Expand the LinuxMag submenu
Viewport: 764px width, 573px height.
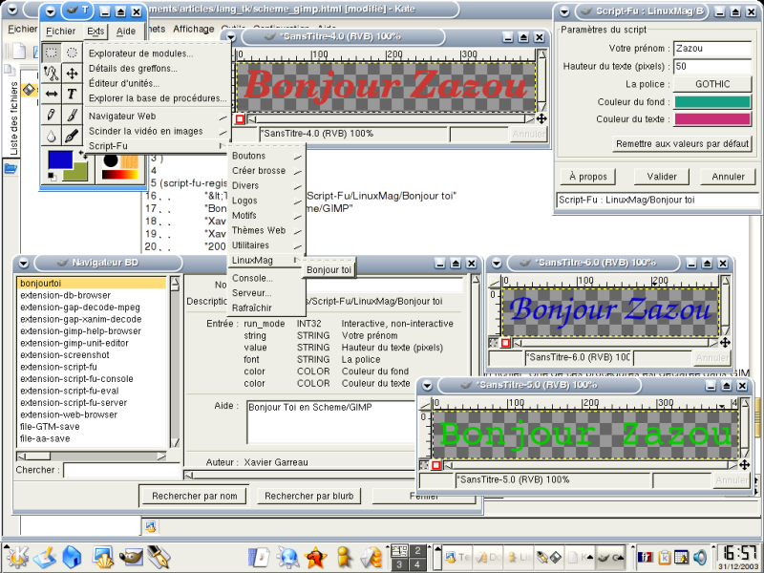[253, 260]
